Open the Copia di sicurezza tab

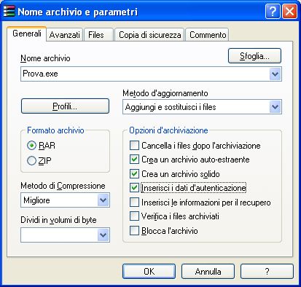pos(149,35)
